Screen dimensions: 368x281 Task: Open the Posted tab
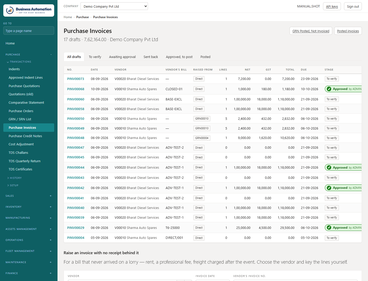coord(205,57)
